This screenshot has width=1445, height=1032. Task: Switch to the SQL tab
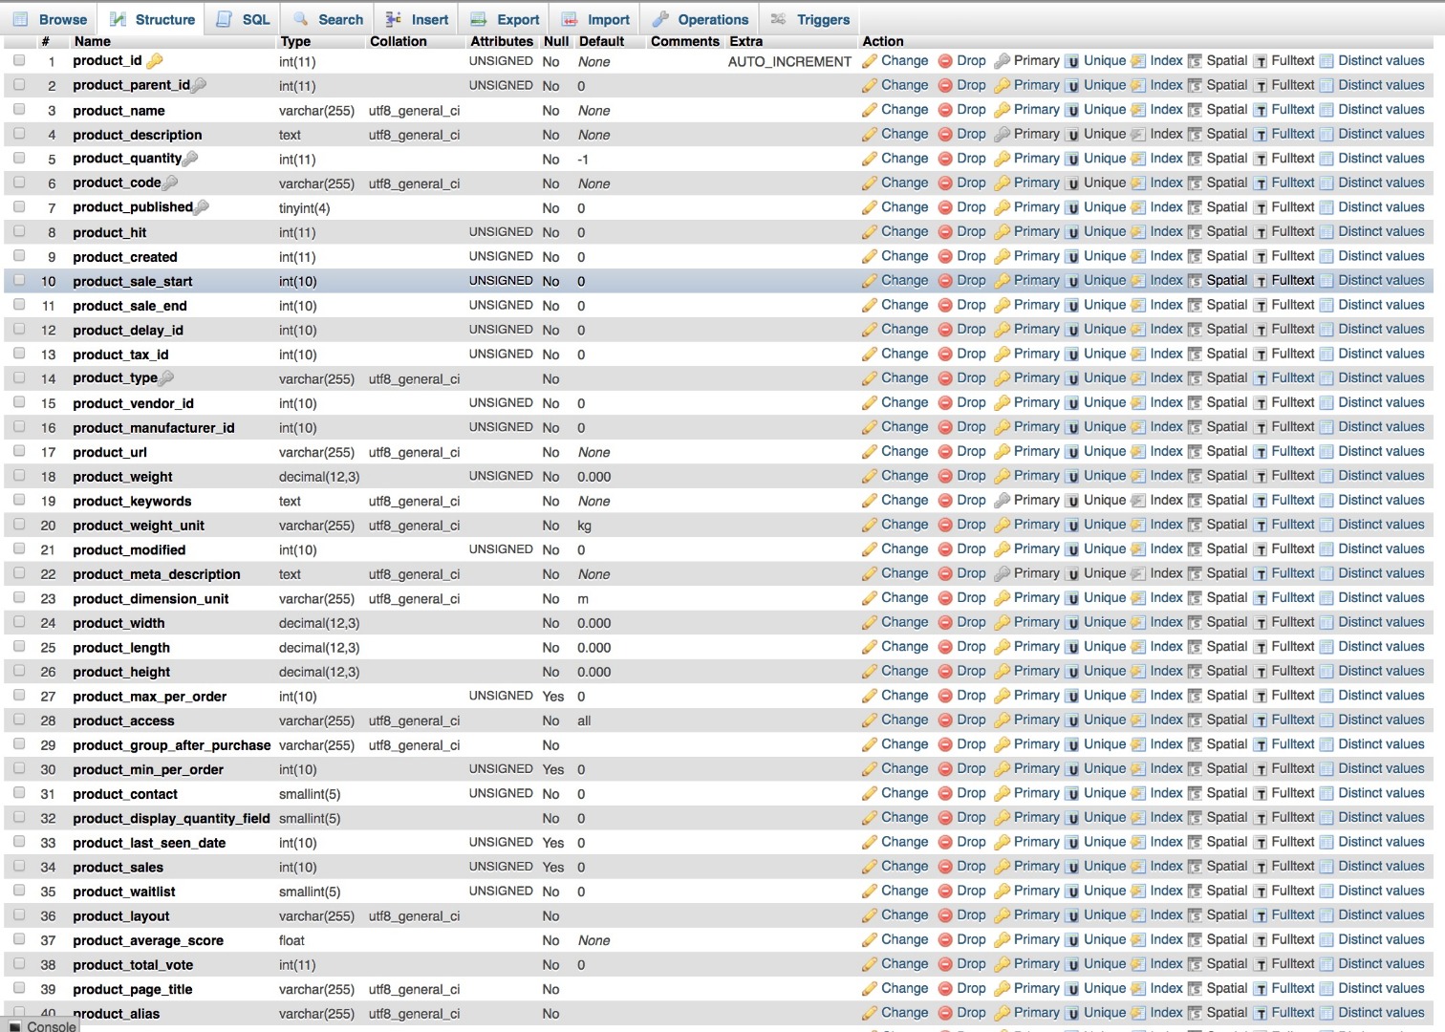click(244, 19)
